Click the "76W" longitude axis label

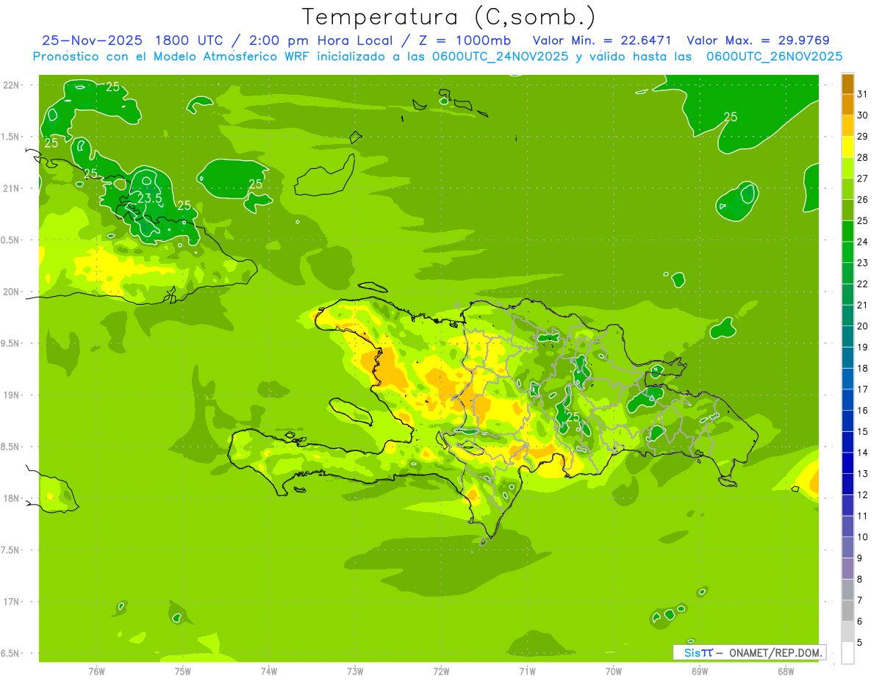pos(96,672)
